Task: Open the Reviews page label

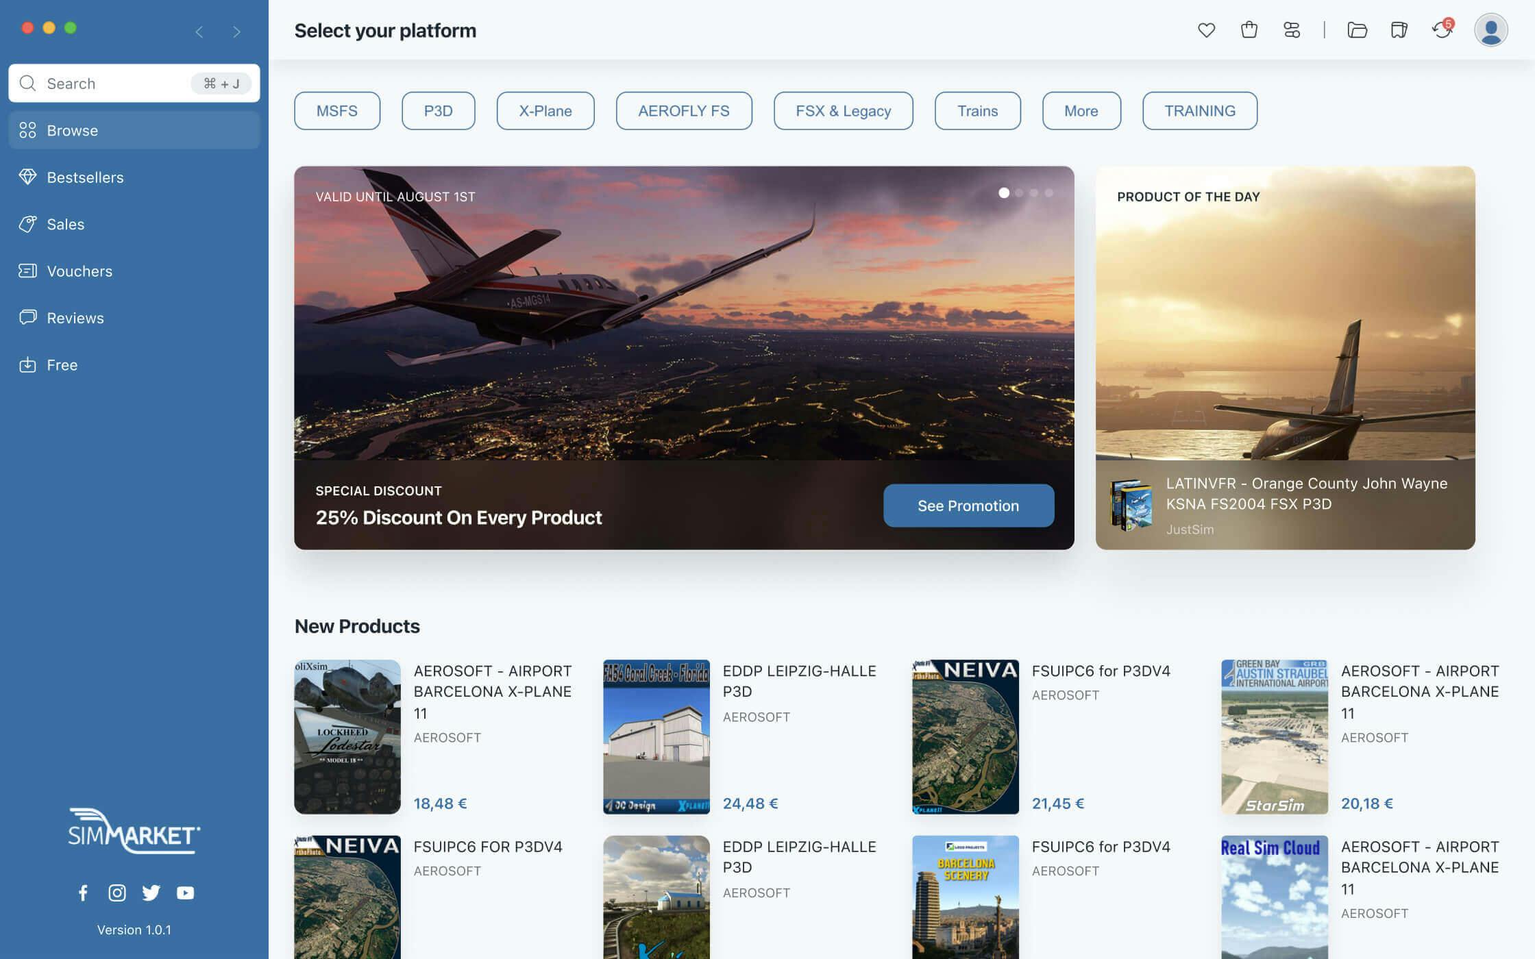Action: tap(75, 318)
